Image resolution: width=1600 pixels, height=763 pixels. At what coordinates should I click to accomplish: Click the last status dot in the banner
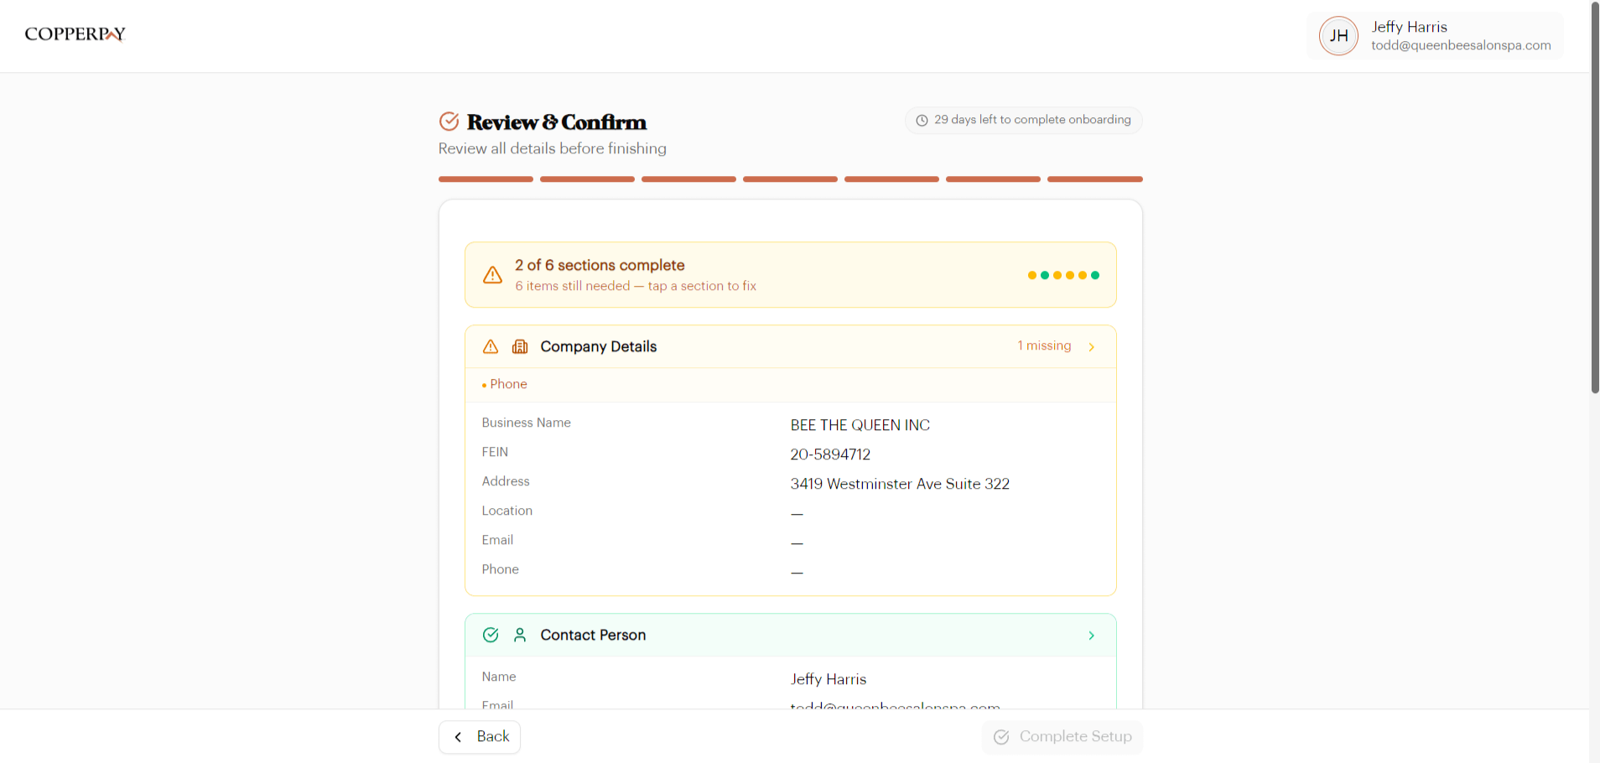tap(1096, 275)
